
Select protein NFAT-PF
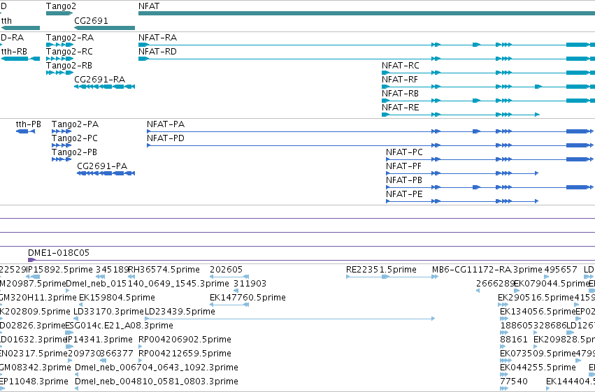[x=462, y=173]
